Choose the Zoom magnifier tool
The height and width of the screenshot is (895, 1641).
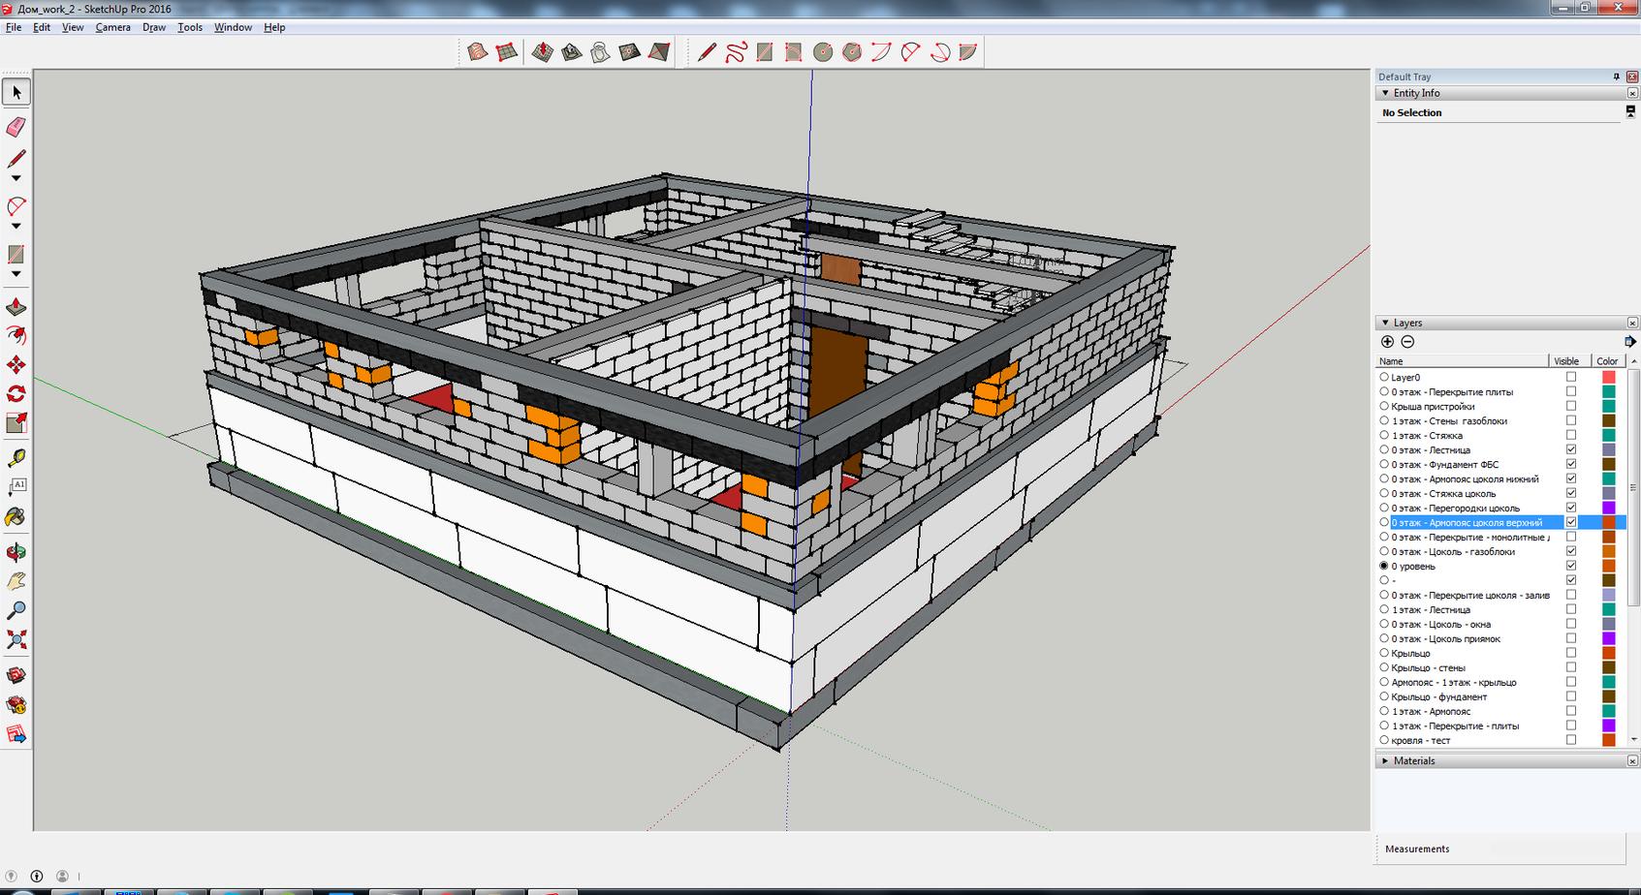pyautogui.click(x=16, y=610)
